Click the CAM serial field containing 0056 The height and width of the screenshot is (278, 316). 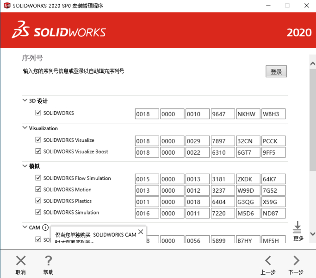[198, 239]
